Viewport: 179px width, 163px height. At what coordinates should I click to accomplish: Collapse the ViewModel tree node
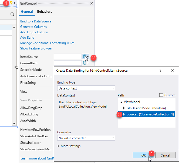(x=121, y=102)
